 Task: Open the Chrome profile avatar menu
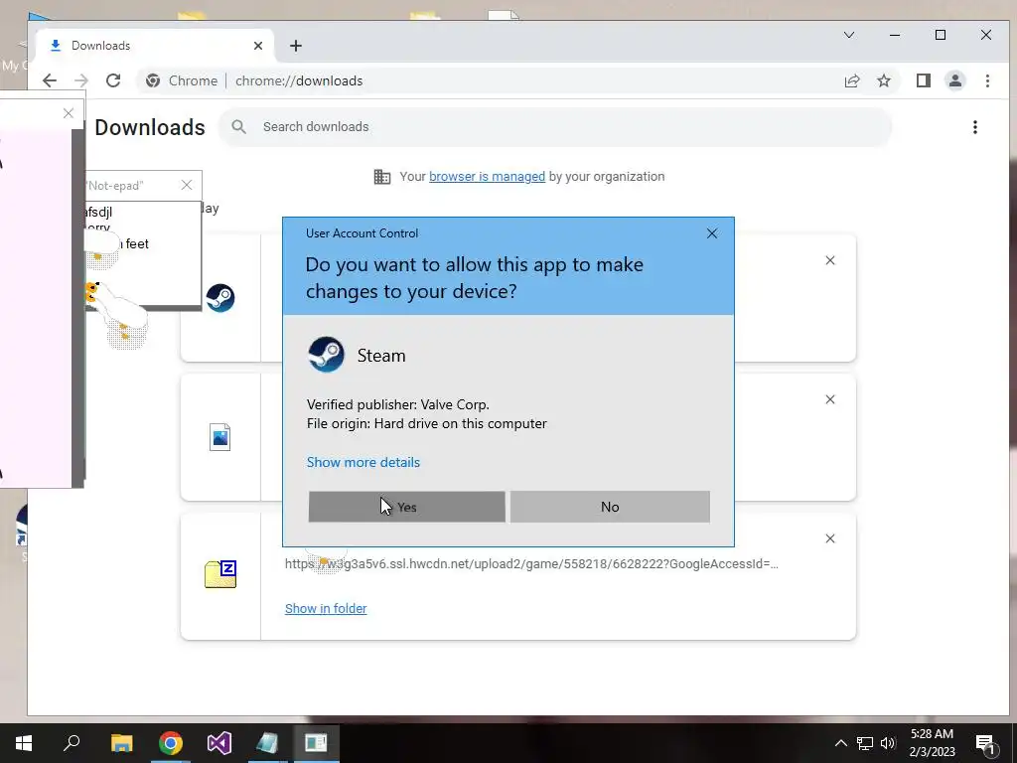(955, 80)
